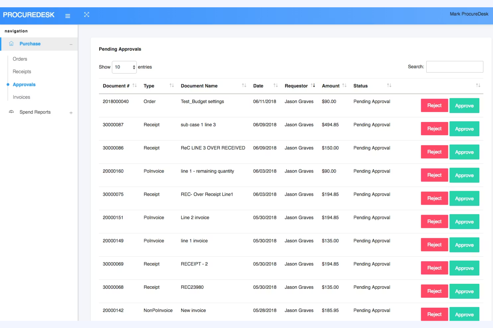The width and height of the screenshot is (493, 328).
Task: Click inside the Search field
Action: (x=454, y=66)
